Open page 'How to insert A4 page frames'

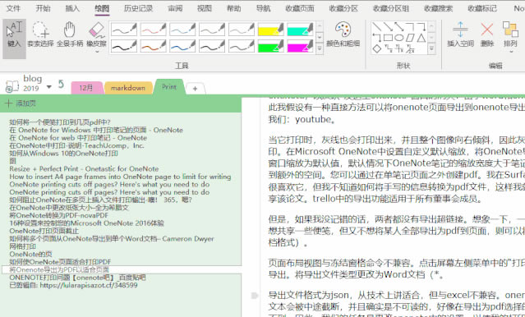point(120,177)
